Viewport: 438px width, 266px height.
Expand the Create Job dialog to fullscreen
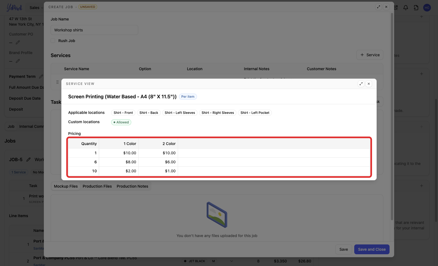(x=379, y=7)
